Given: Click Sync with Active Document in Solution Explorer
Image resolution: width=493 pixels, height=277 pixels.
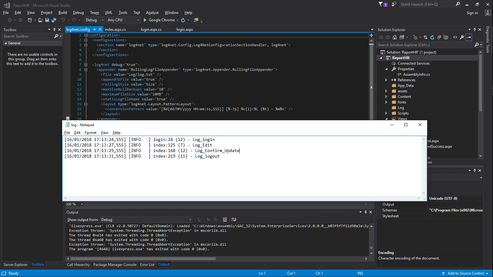Looking at the screenshot, I should (x=426, y=37).
